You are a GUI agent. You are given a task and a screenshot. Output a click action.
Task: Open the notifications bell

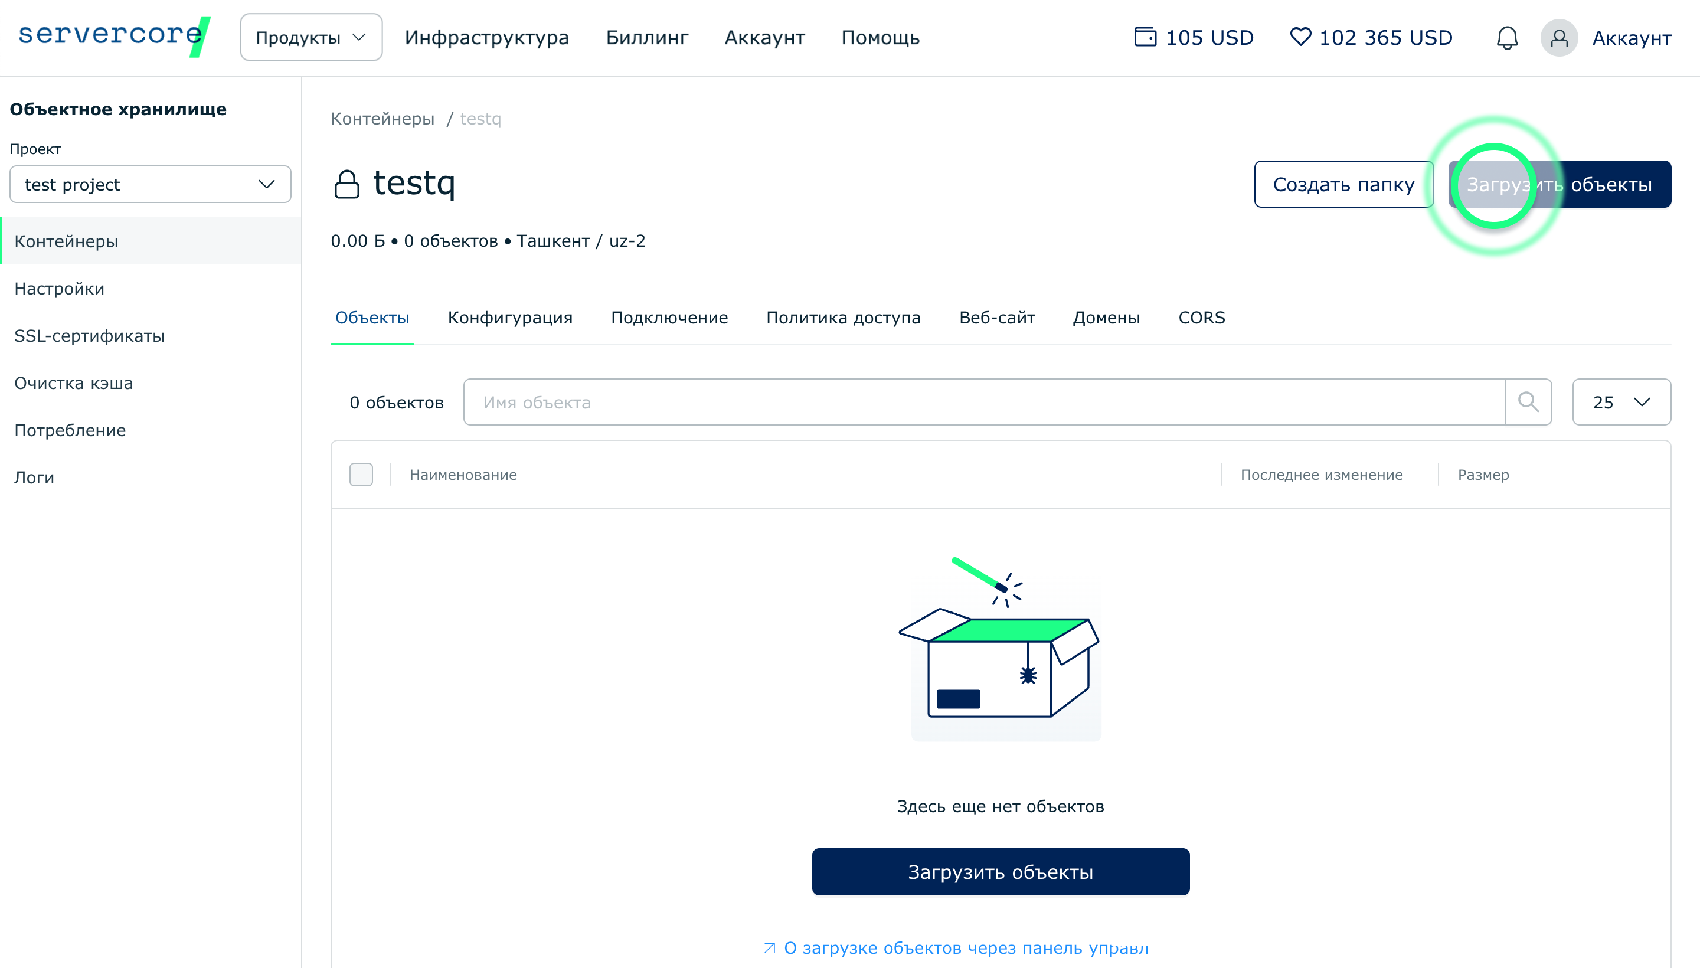click(x=1506, y=38)
